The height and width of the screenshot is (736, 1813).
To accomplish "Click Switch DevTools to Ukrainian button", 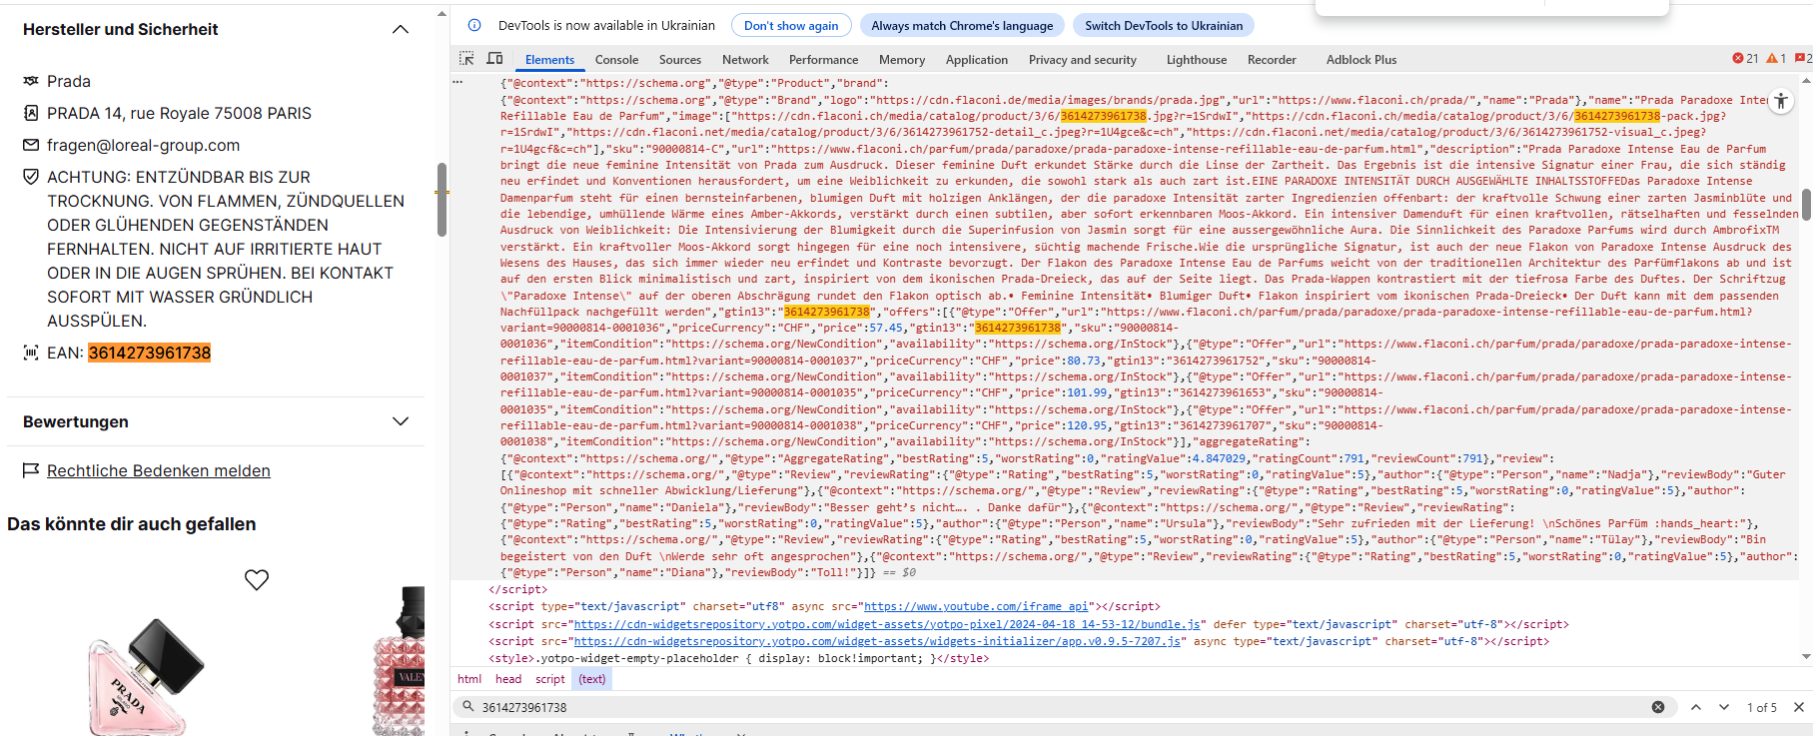I will (x=1164, y=26).
